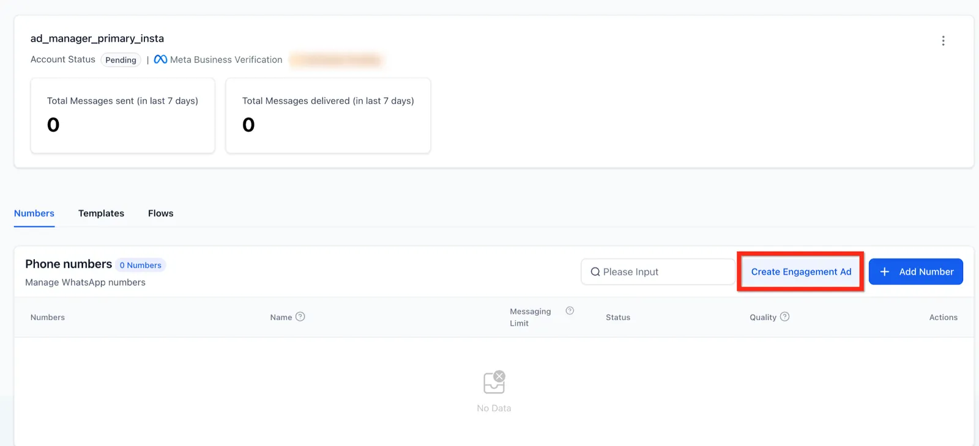The image size is (979, 446).
Task: Click the Account Status label
Action: [x=63, y=59]
